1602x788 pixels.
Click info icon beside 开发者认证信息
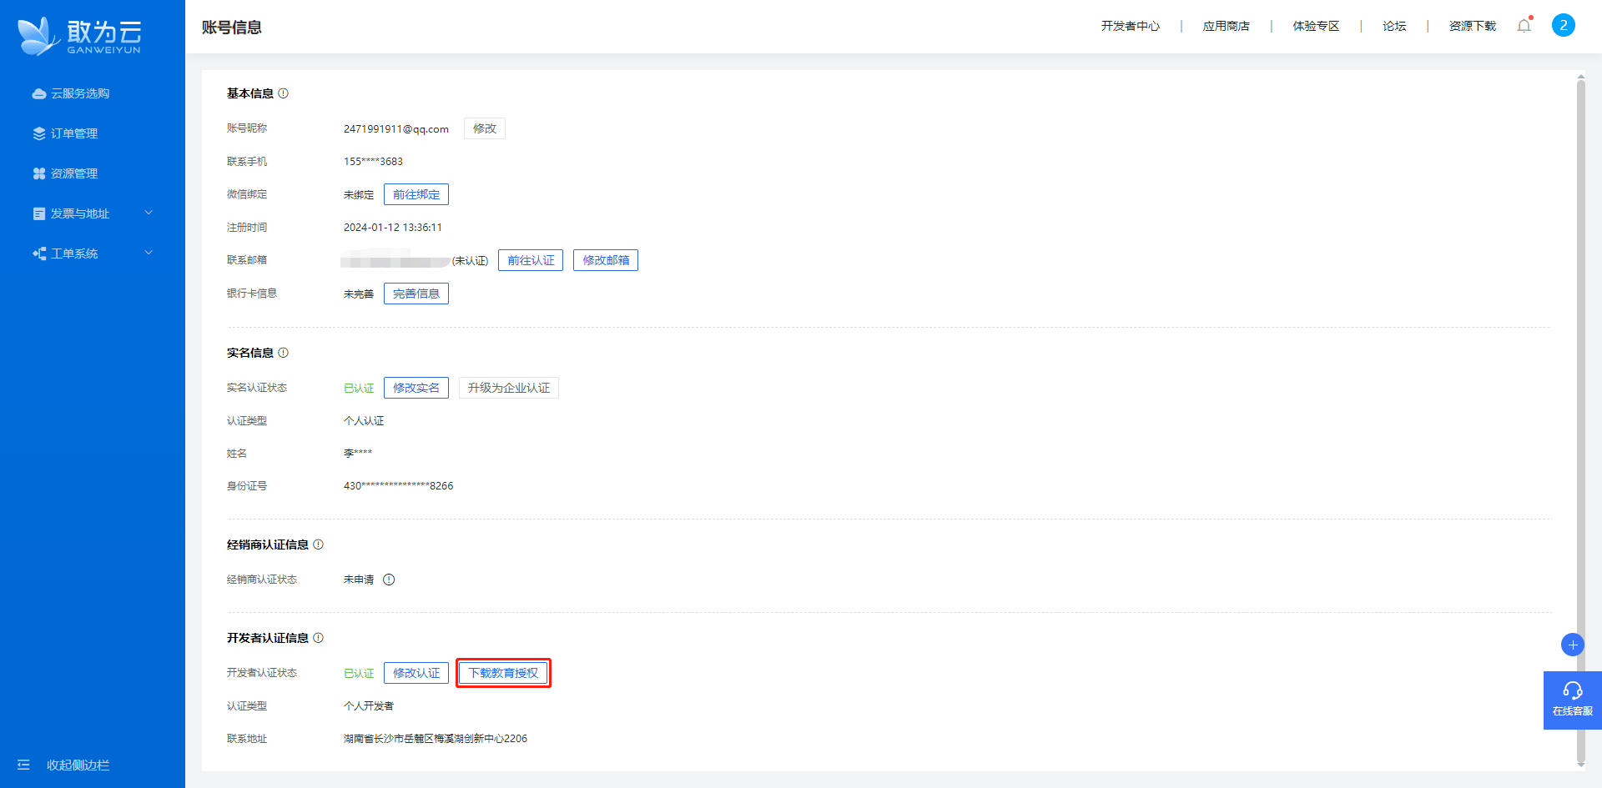click(319, 638)
